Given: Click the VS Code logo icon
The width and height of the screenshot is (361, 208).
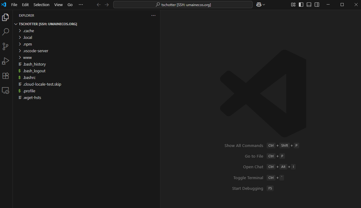Looking at the screenshot, I should tap(4, 5).
